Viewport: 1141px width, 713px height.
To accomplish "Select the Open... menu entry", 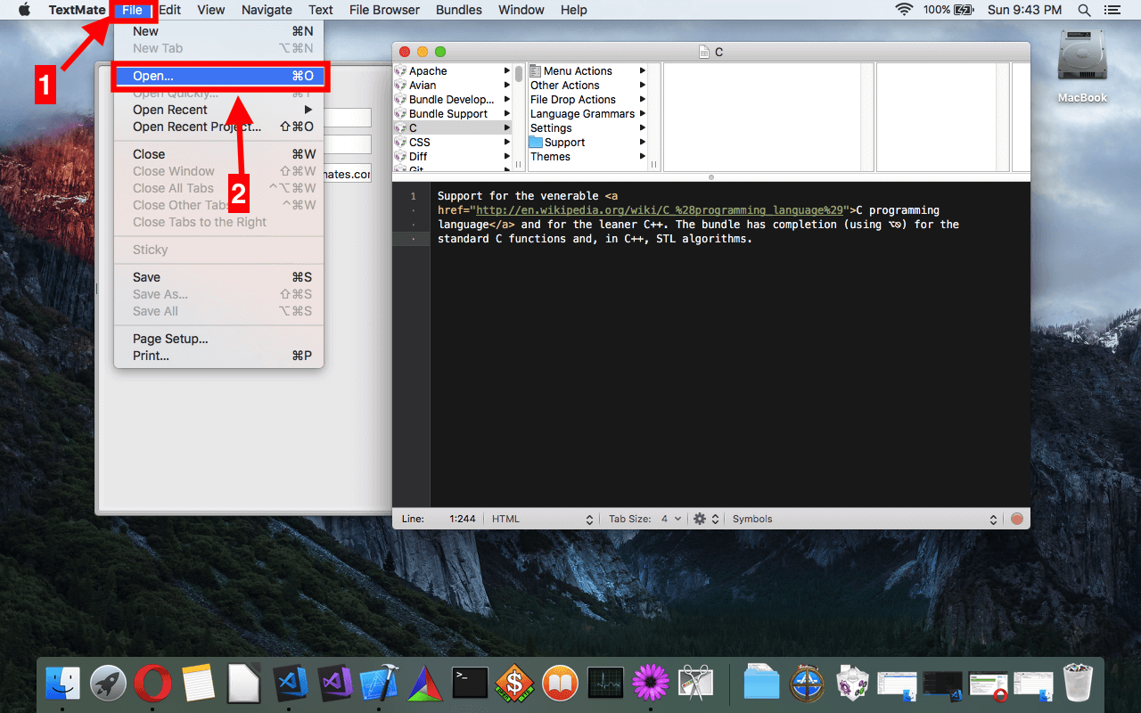I will click(x=218, y=76).
